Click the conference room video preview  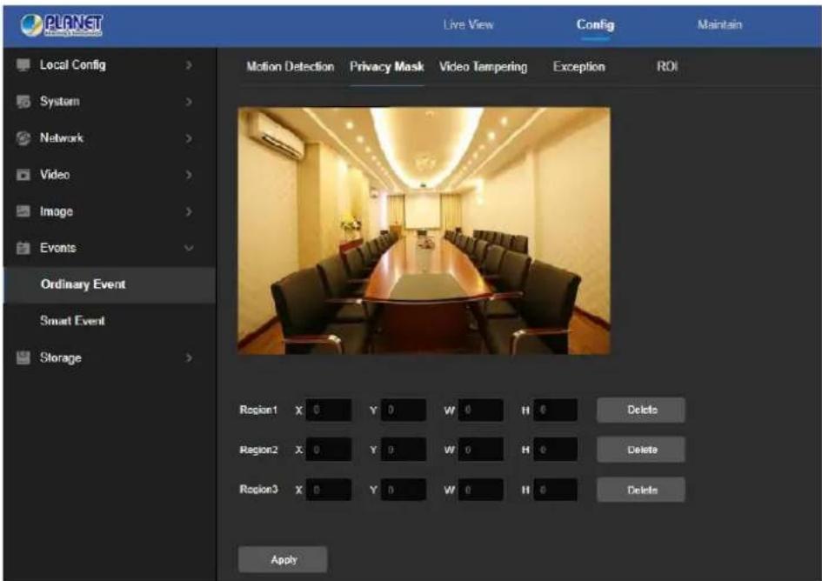(x=424, y=231)
